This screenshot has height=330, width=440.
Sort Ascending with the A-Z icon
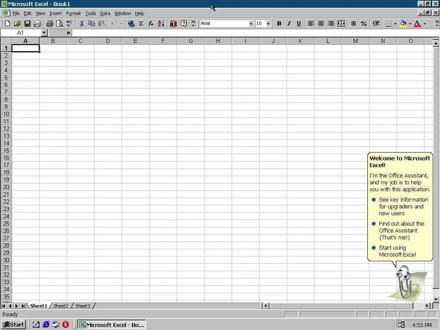tap(161, 24)
